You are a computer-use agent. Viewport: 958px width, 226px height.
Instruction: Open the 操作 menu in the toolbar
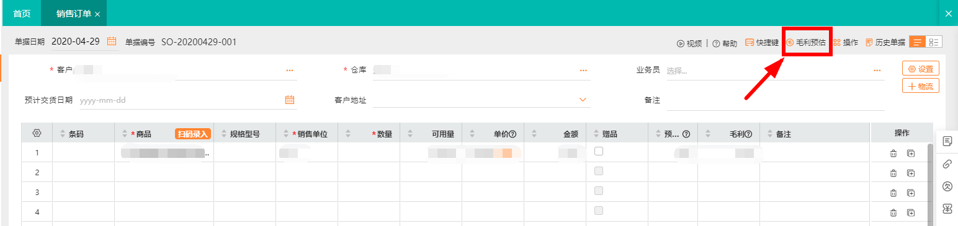[846, 43]
